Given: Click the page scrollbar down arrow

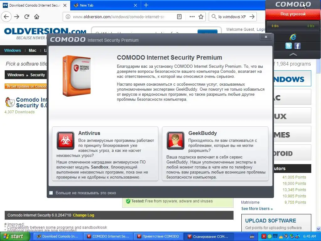Looking at the screenshot, I should [318, 229].
